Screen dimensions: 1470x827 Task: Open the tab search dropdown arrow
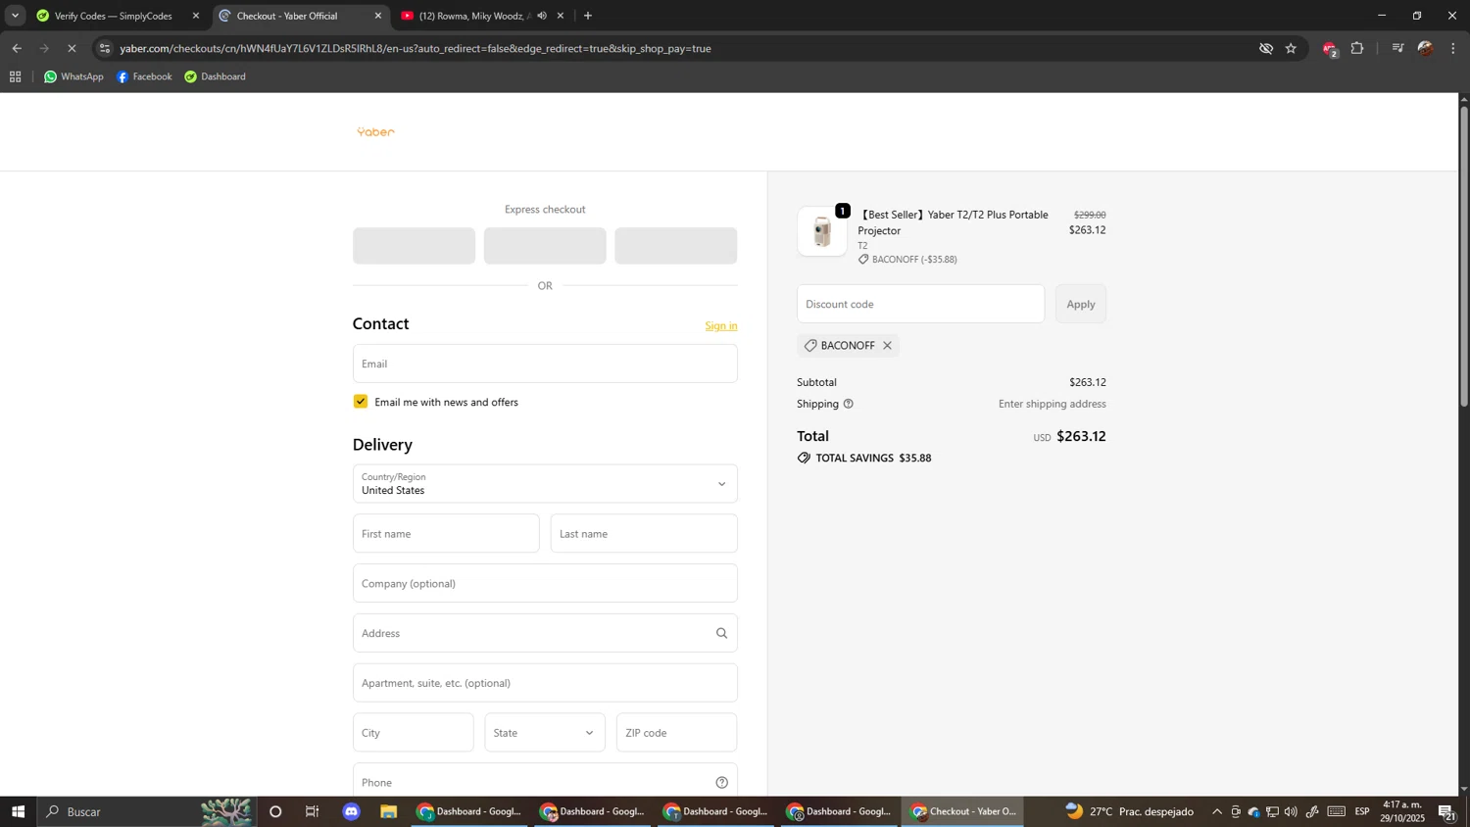tap(15, 16)
